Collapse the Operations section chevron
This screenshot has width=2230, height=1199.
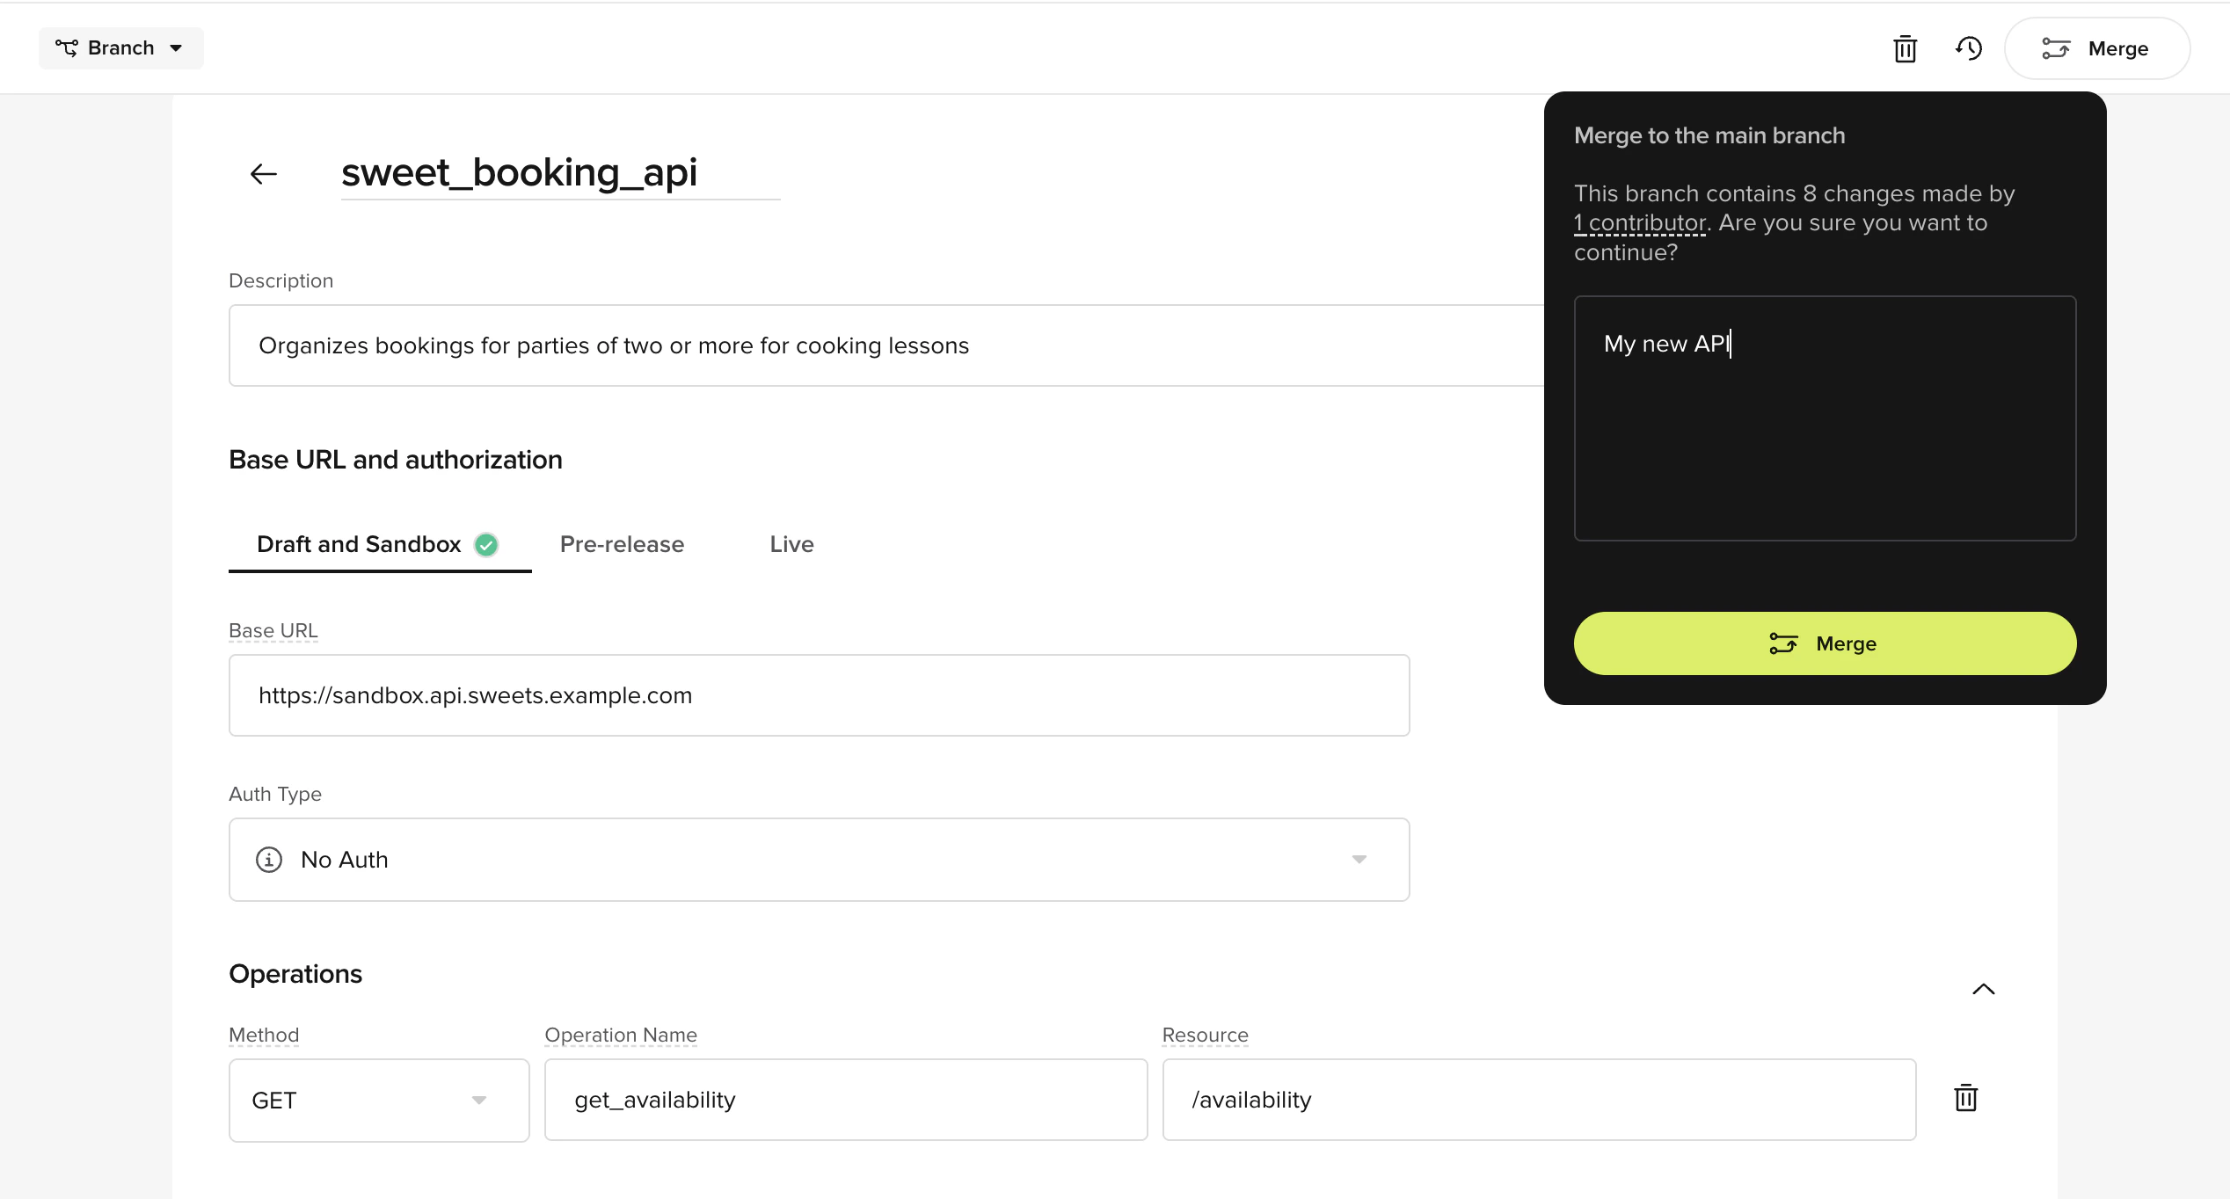pyautogui.click(x=1983, y=989)
